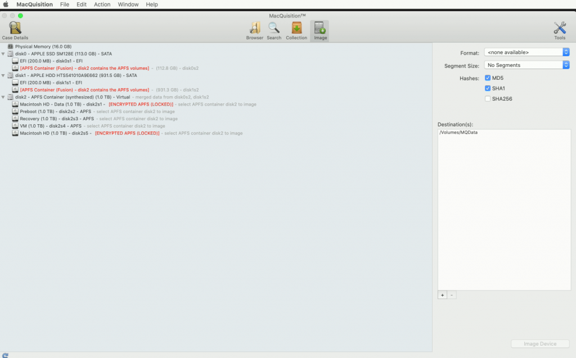576x358 pixels.
Task: Enable the SHA256 hash checkbox
Action: [487, 99]
